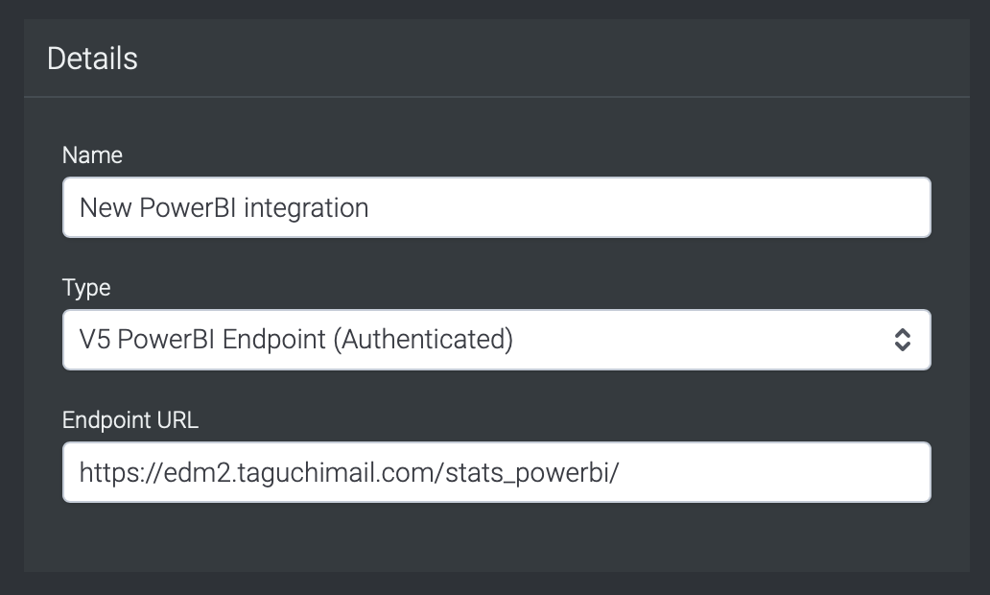Click the divider line under Details heading
The image size is (990, 595).
[x=496, y=94]
